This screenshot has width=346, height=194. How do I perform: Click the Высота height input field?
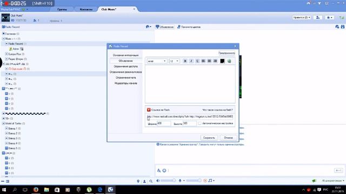tap(189, 123)
